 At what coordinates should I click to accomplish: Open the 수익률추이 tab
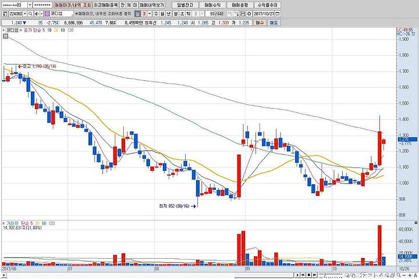pos(267,5)
